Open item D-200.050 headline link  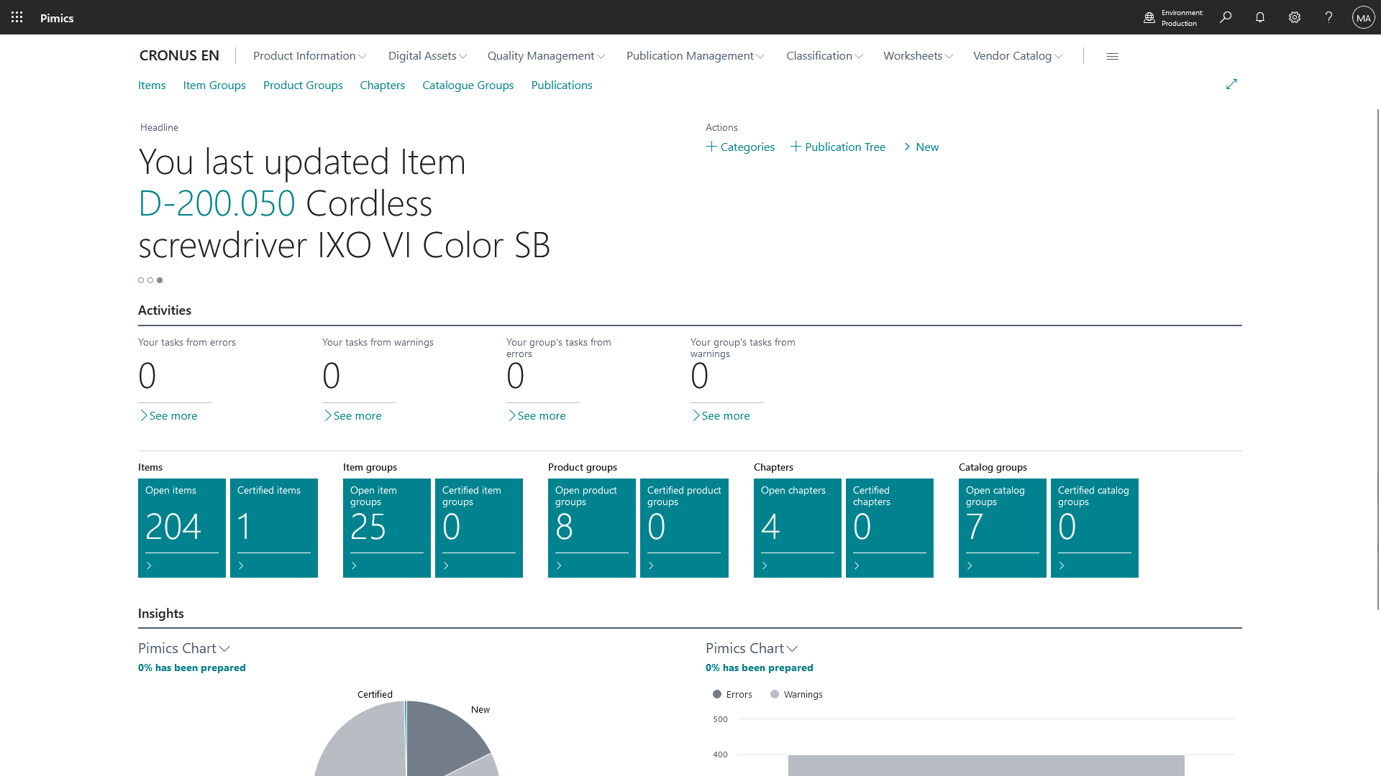tap(217, 203)
